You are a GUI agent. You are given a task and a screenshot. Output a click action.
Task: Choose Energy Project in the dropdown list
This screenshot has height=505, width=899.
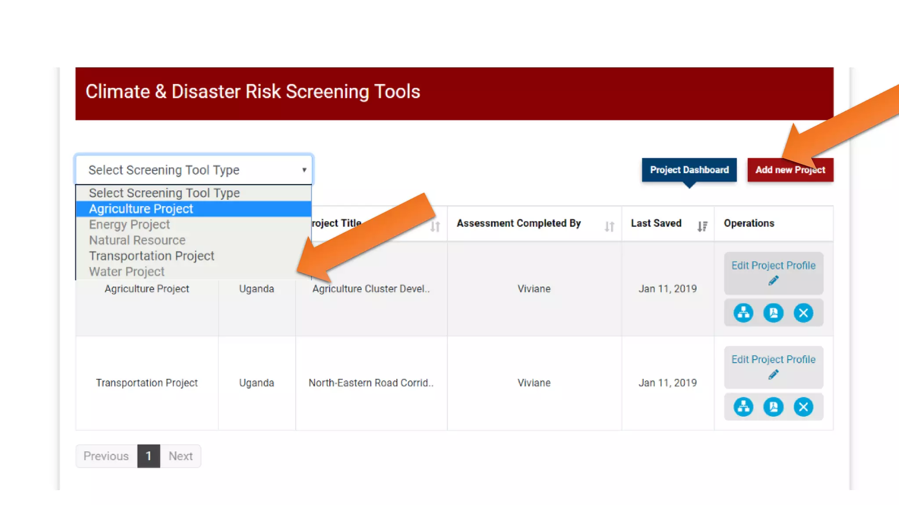click(x=129, y=224)
